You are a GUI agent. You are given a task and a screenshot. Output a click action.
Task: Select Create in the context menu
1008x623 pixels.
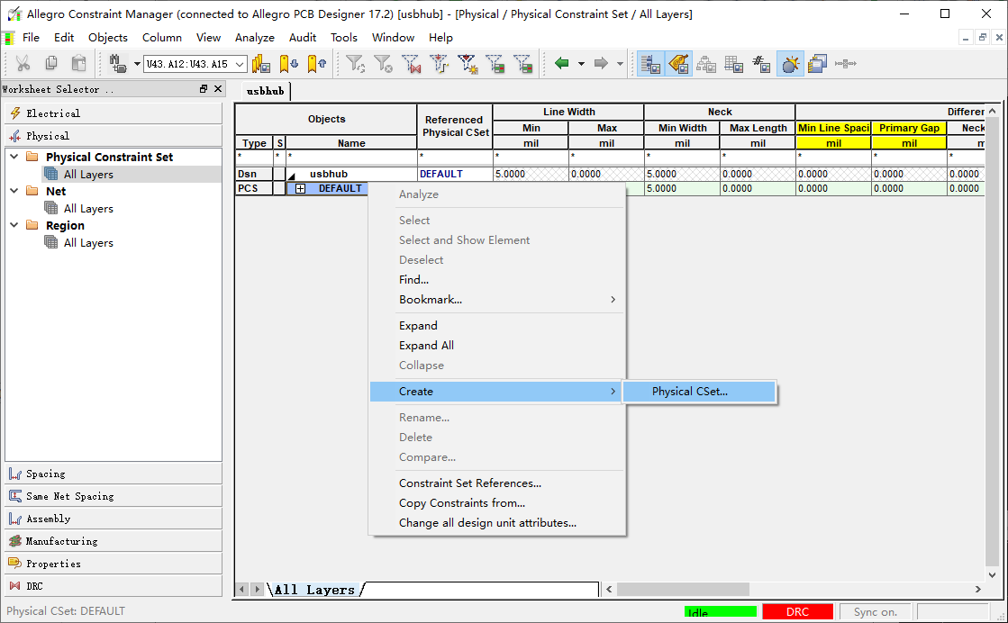tap(495, 391)
